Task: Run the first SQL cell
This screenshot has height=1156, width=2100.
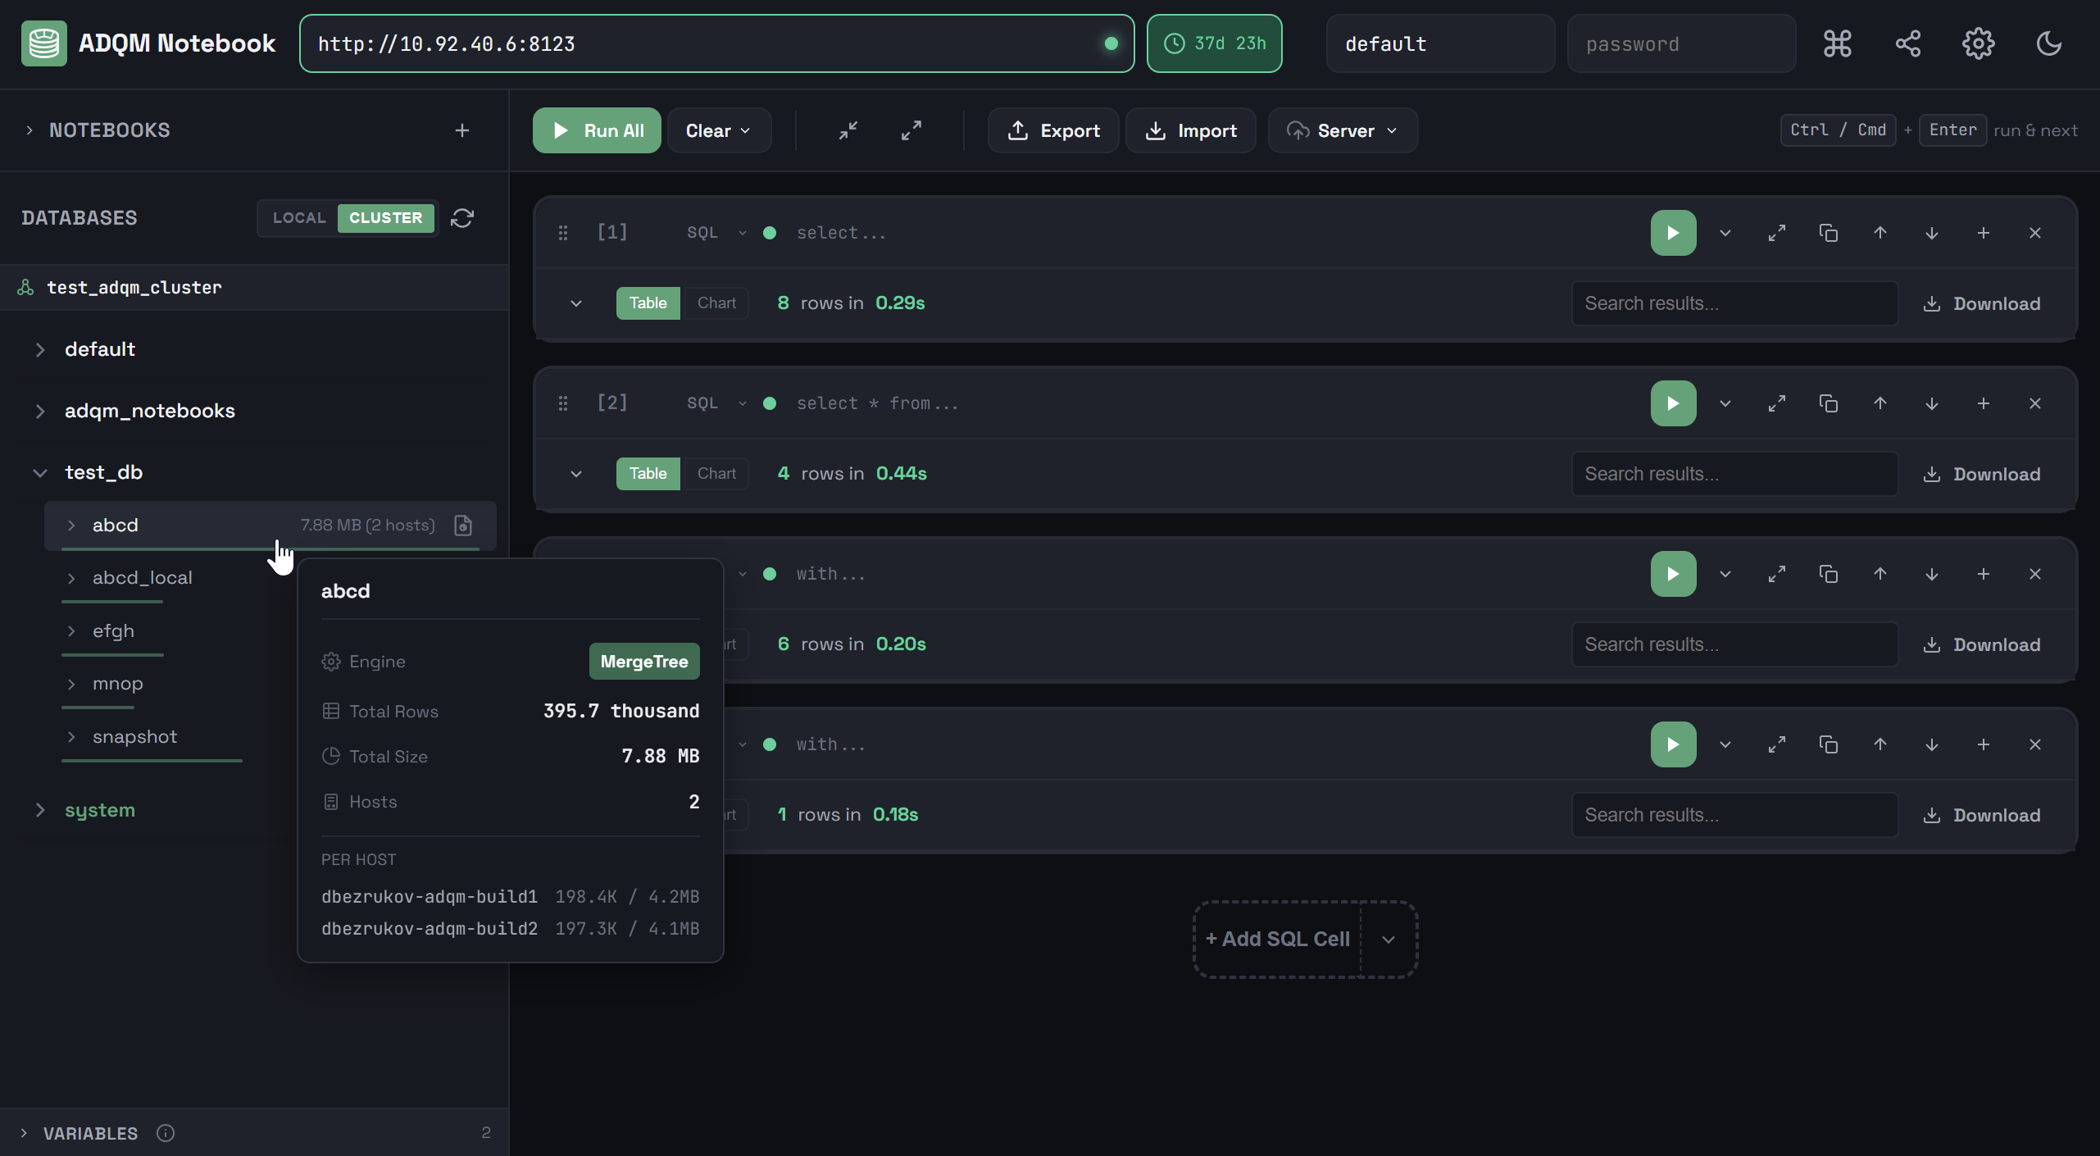Action: click(1672, 232)
